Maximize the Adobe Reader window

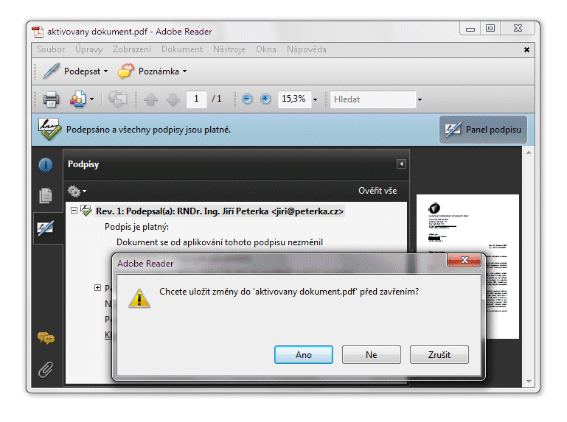490,29
